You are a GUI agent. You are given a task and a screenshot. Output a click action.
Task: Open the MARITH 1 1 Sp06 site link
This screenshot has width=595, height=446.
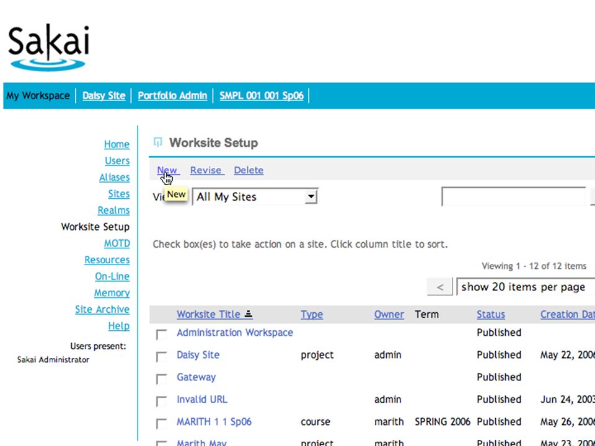coord(214,422)
